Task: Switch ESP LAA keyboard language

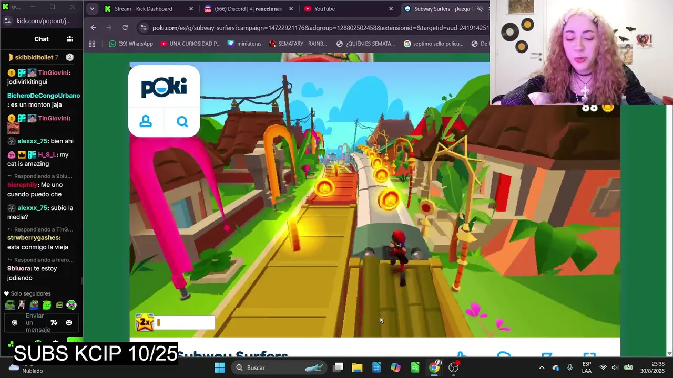Action: click(x=587, y=367)
